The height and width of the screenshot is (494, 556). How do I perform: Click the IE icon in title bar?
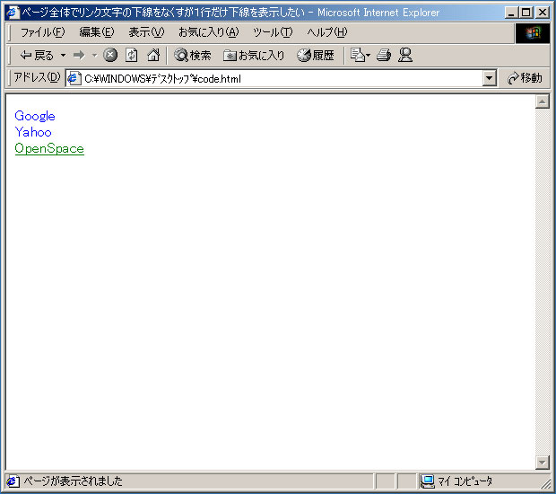tap(13, 13)
